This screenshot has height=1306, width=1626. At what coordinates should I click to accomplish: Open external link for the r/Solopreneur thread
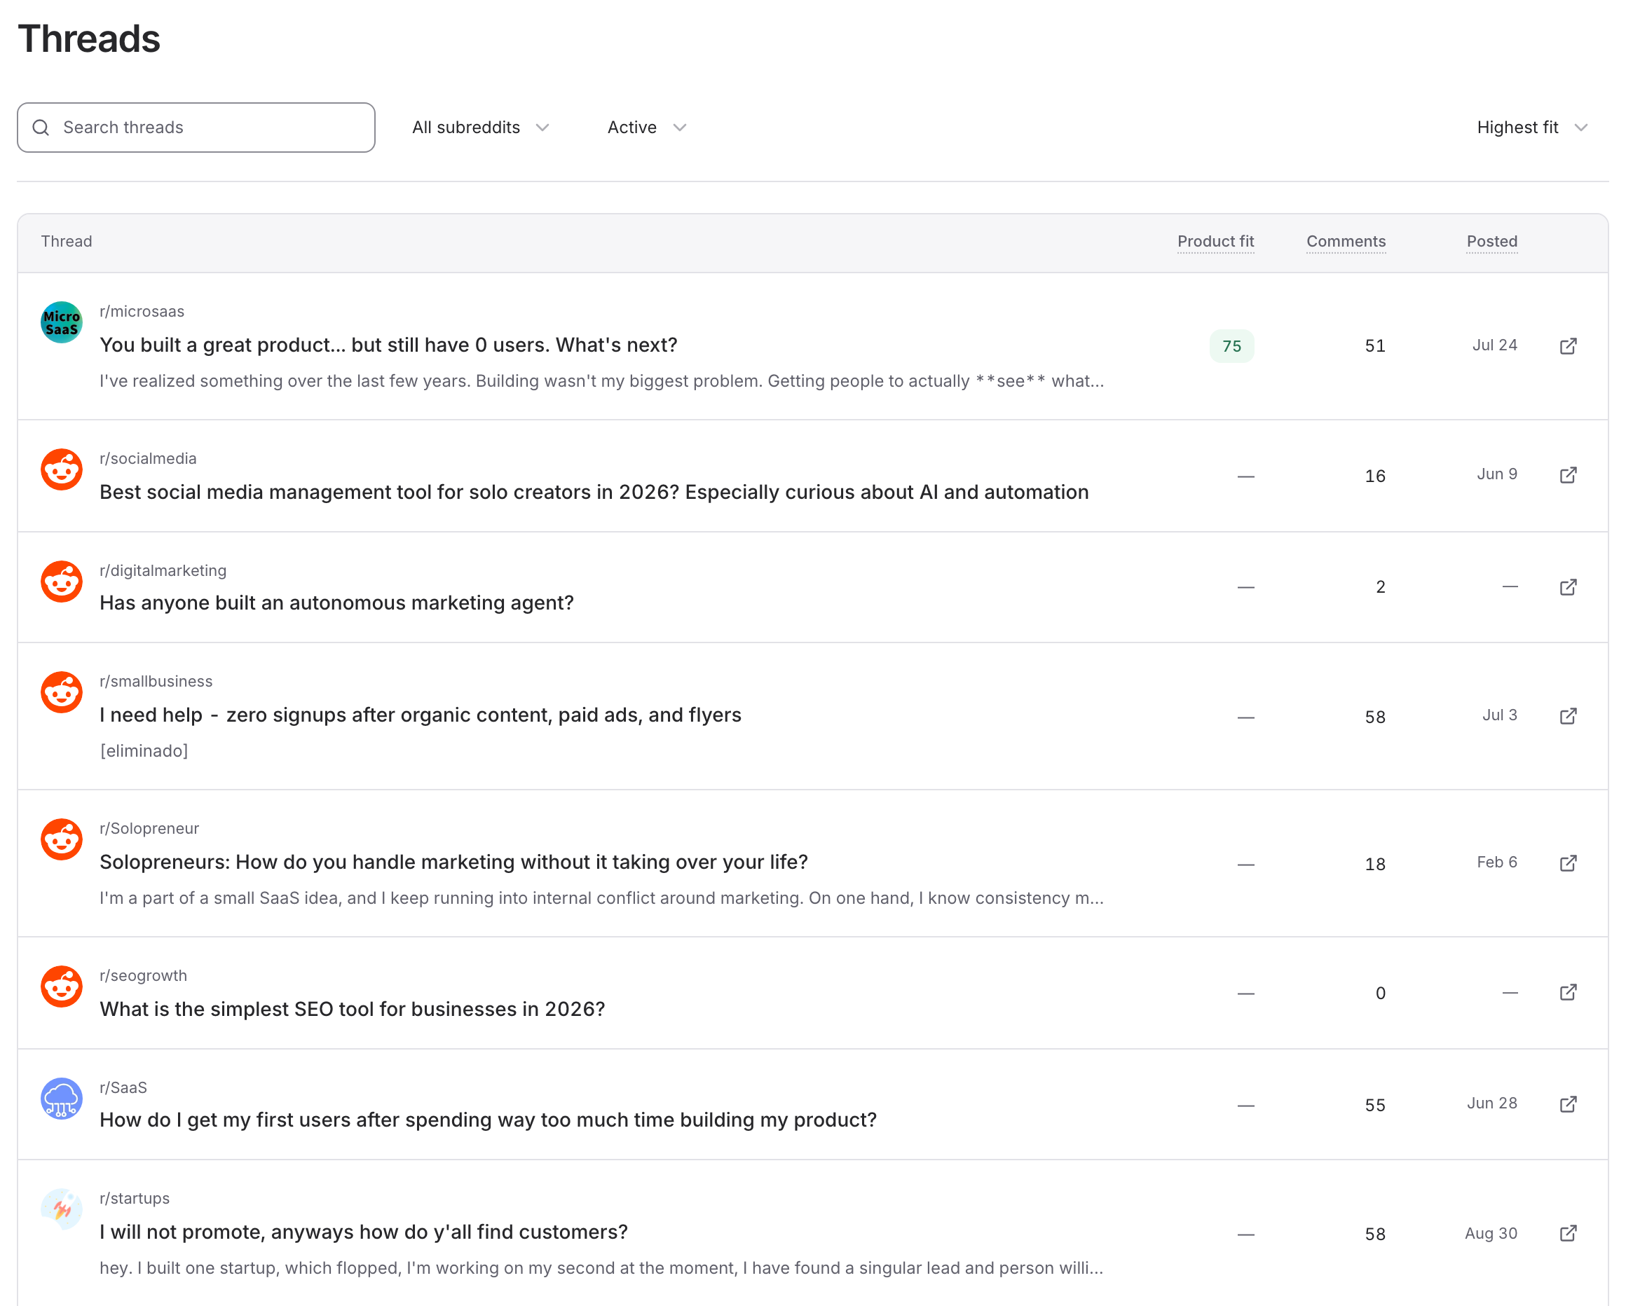click(1568, 862)
